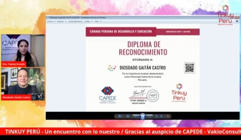Delete the photo with the red X
241x140 pixels.
[168, 116]
